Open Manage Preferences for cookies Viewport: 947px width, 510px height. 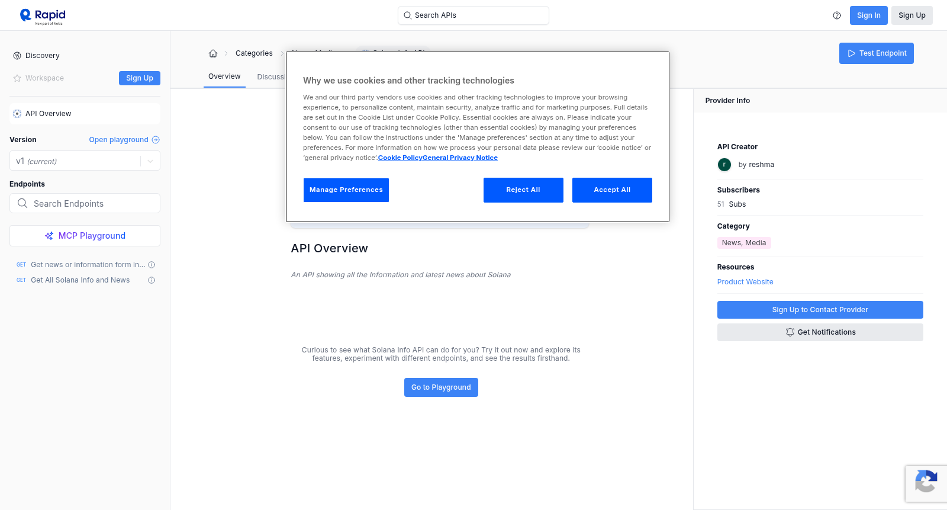(346, 190)
